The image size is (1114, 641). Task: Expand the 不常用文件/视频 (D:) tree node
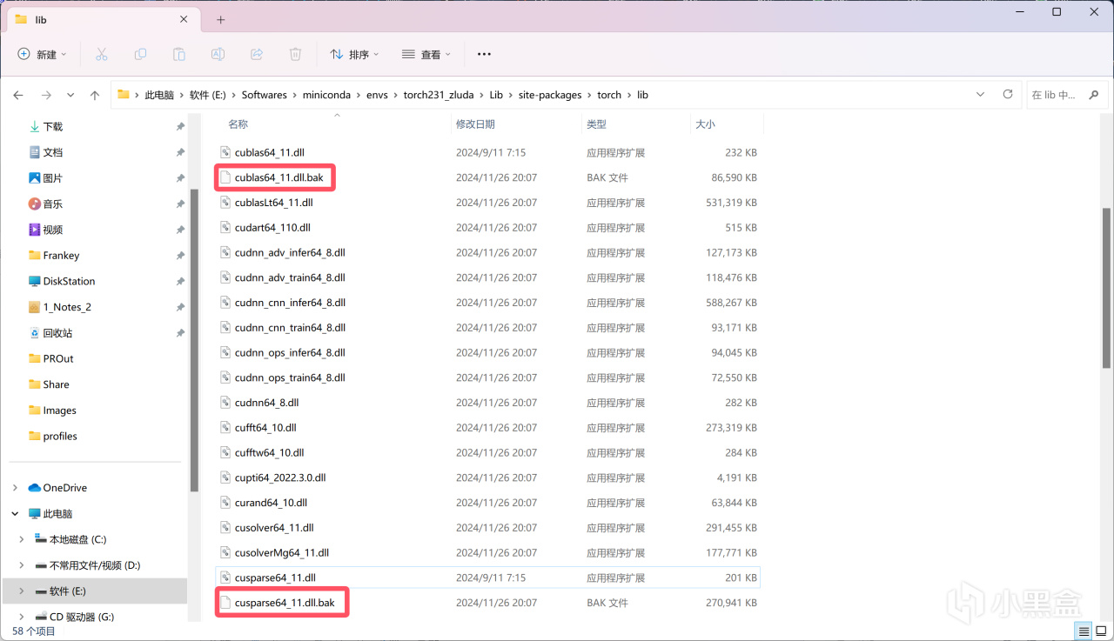click(x=22, y=565)
